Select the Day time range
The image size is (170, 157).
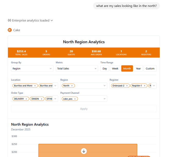[x=105, y=69]
